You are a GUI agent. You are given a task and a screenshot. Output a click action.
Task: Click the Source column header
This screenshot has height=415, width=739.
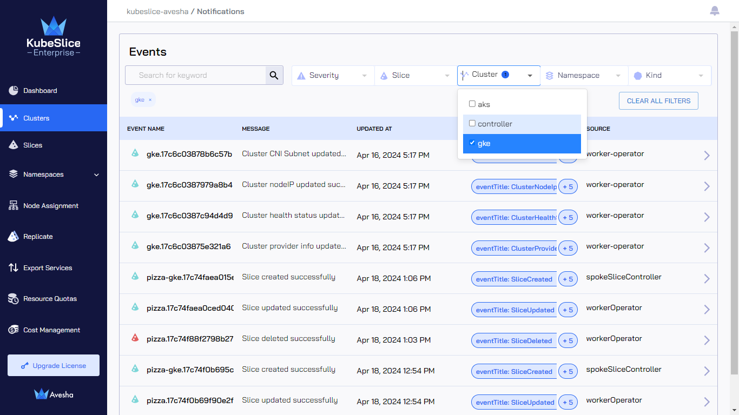point(598,129)
